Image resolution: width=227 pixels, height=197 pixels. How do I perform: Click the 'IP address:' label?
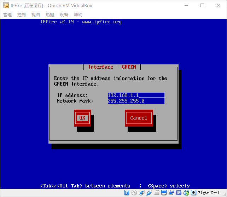tap(72, 95)
